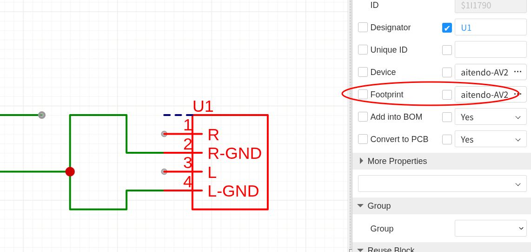Tick the checkbox before the Device value field
Viewport: 531px width, 252px height.
pyautogui.click(x=447, y=72)
